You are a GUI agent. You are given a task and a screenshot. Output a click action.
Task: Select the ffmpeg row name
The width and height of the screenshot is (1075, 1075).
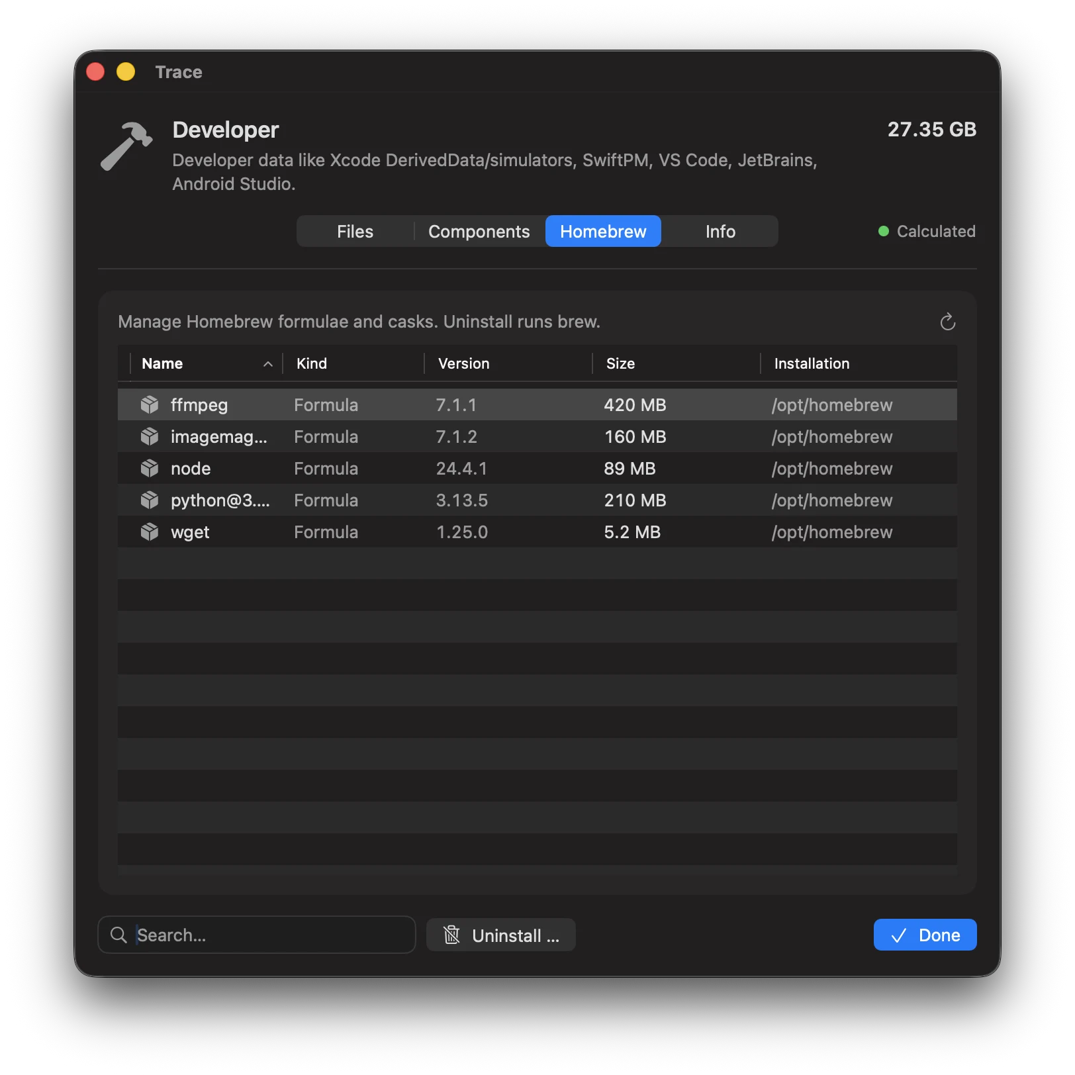tap(199, 405)
